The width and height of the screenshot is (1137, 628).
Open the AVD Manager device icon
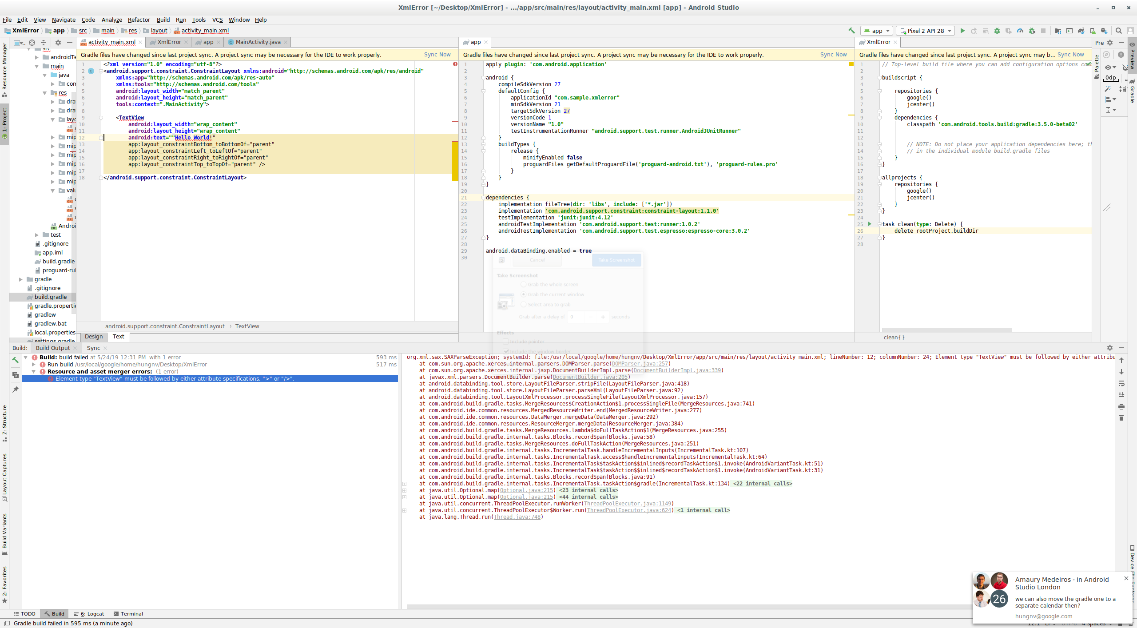coord(1092,31)
